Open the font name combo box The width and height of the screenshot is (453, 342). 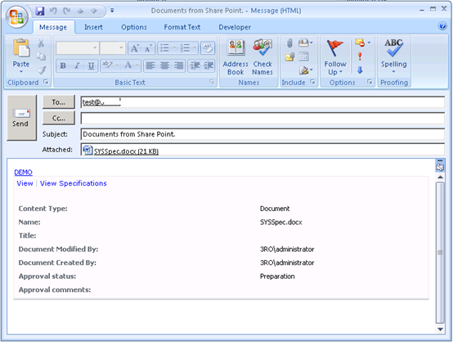pyautogui.click(x=77, y=47)
